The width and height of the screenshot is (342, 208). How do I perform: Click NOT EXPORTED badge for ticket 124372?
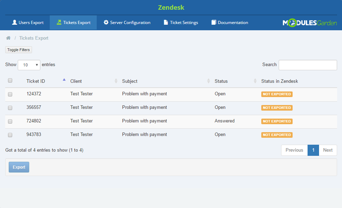(x=277, y=94)
